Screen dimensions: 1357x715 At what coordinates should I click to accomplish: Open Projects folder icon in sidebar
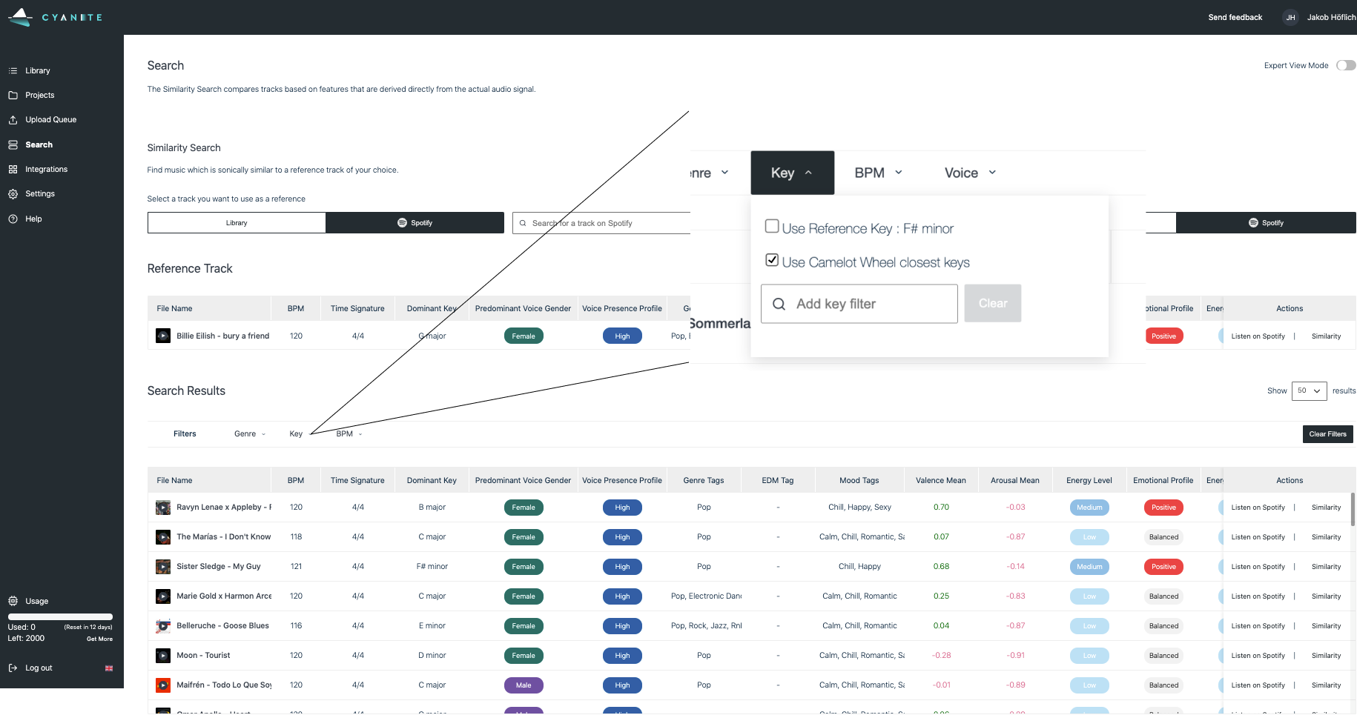click(x=13, y=96)
